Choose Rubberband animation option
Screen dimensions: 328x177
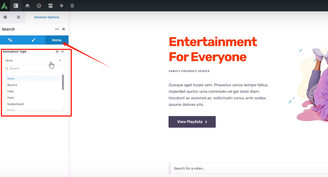(x=15, y=104)
